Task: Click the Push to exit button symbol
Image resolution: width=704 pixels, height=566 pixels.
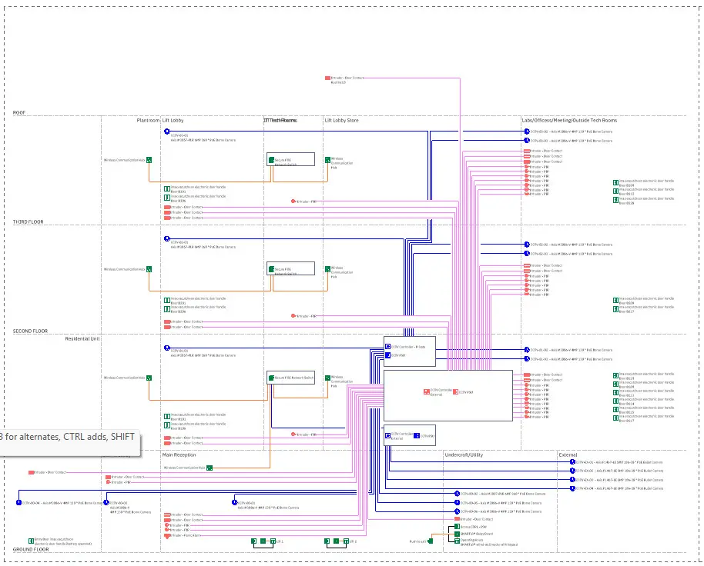Action: (430, 541)
